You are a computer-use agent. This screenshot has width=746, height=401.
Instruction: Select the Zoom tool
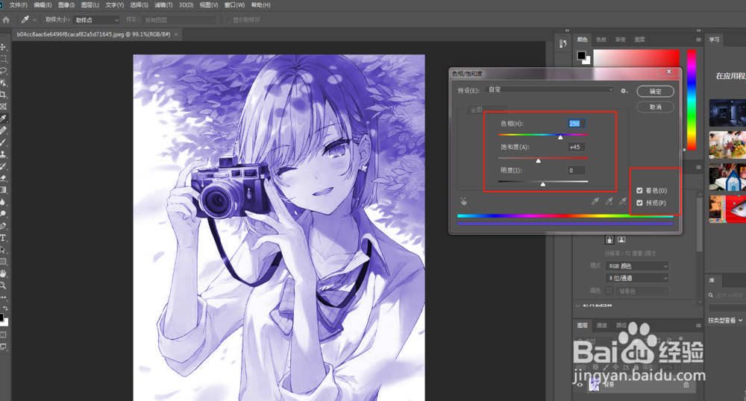[3, 285]
